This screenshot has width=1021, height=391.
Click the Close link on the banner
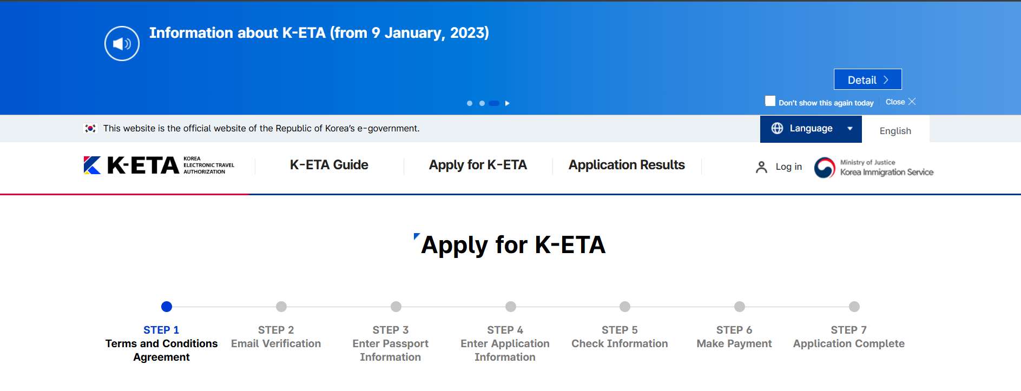(898, 101)
